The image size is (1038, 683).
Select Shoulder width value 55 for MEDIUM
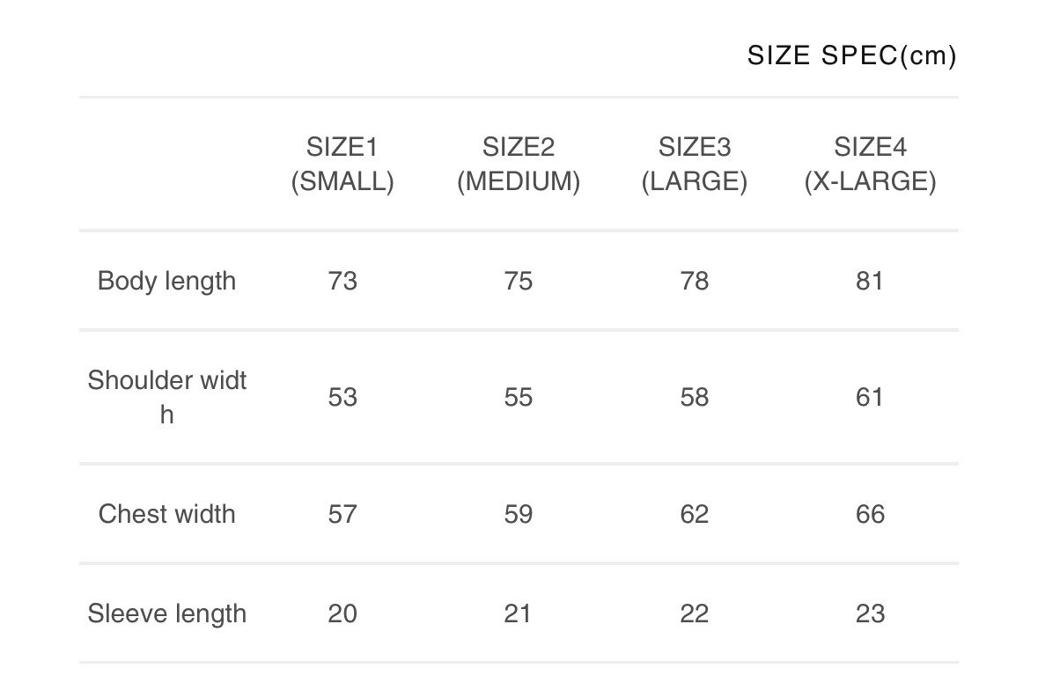(x=519, y=398)
